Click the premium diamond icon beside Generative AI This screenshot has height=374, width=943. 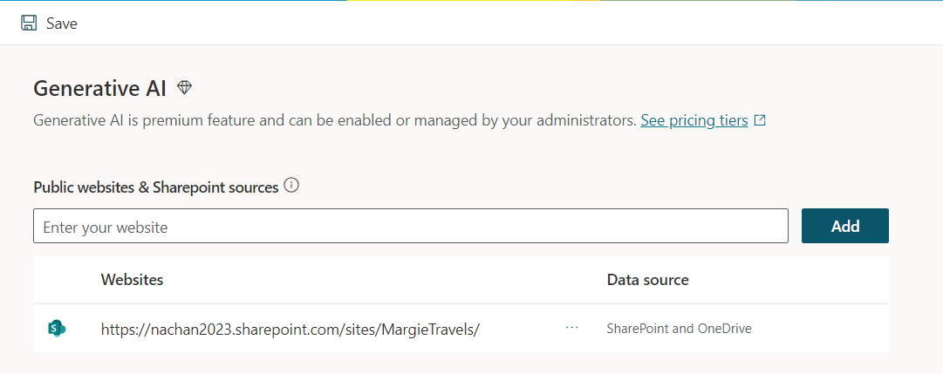coord(184,87)
